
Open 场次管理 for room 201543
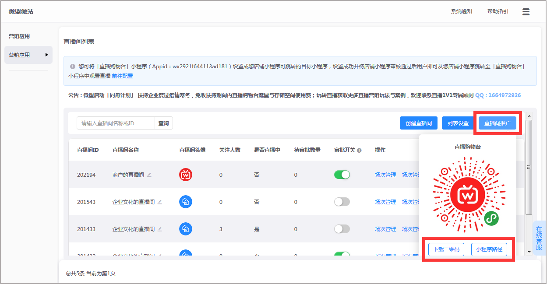tap(385, 202)
